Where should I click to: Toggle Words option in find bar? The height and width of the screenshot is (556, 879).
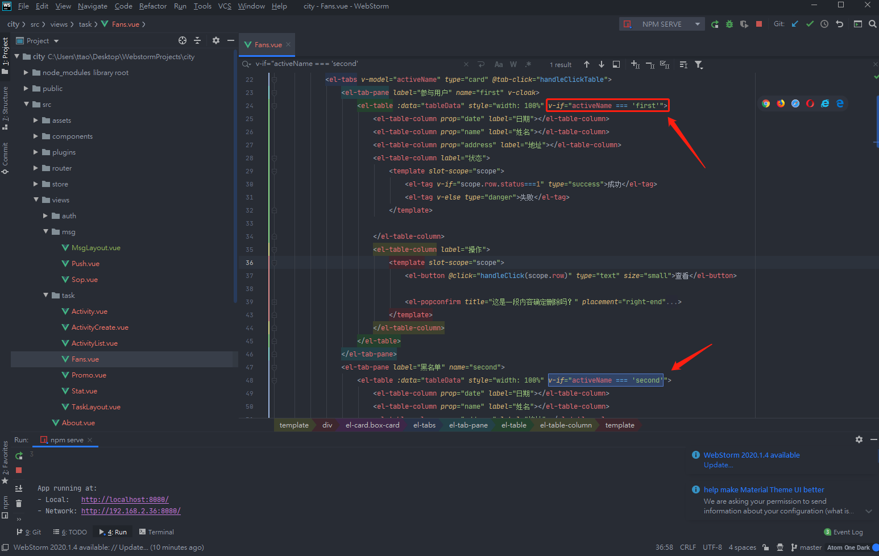tap(513, 64)
